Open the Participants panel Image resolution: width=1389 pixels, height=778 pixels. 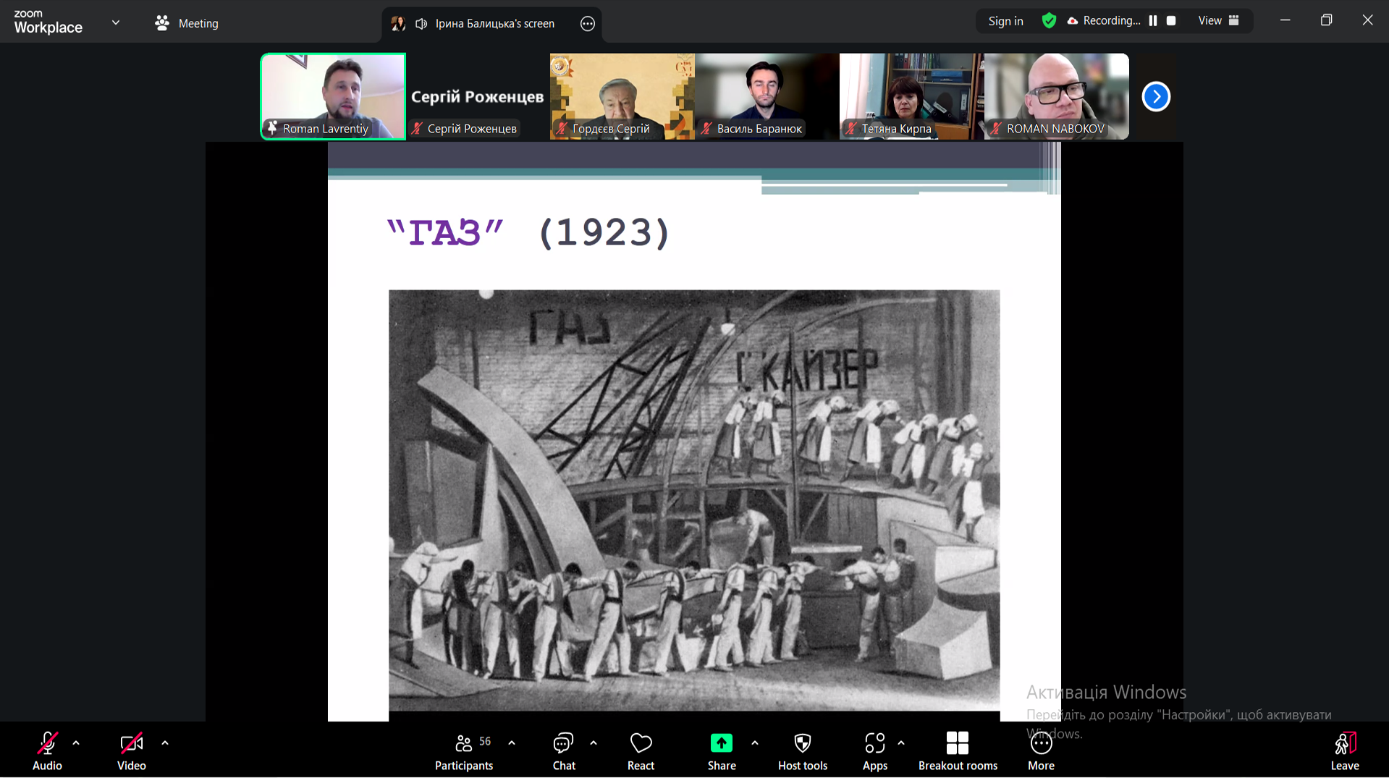coord(463,751)
